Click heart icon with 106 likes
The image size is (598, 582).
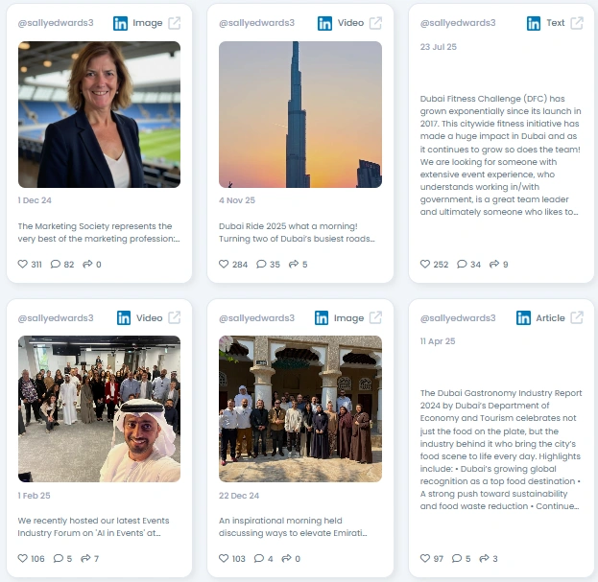(22, 558)
